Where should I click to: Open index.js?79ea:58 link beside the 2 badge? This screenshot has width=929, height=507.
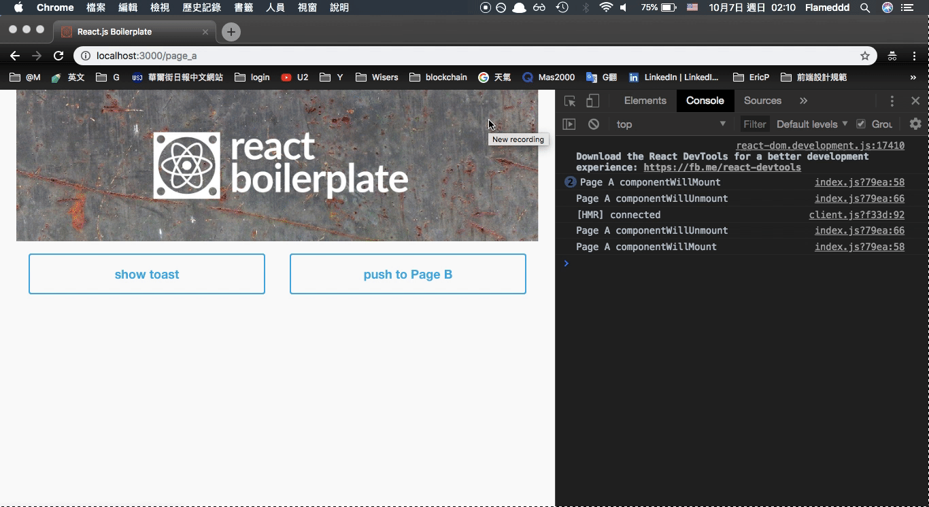pyautogui.click(x=860, y=182)
